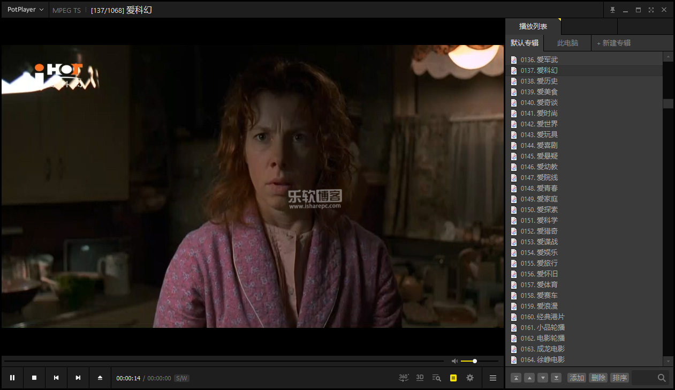The height and width of the screenshot is (390, 675).
Task: Open the chapter/bookmark search icon
Action: click(x=437, y=378)
